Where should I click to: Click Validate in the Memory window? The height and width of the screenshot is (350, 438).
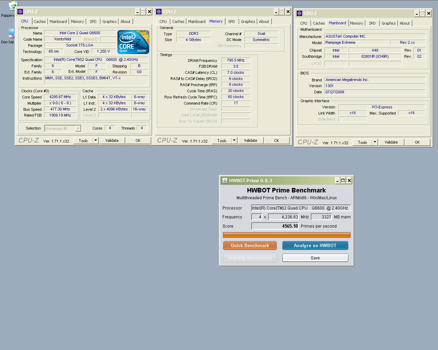250,140
